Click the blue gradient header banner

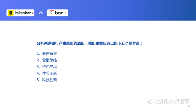point(98,10)
